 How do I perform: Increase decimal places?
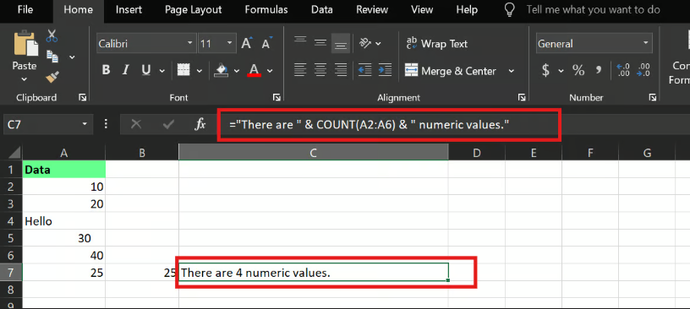tap(623, 70)
